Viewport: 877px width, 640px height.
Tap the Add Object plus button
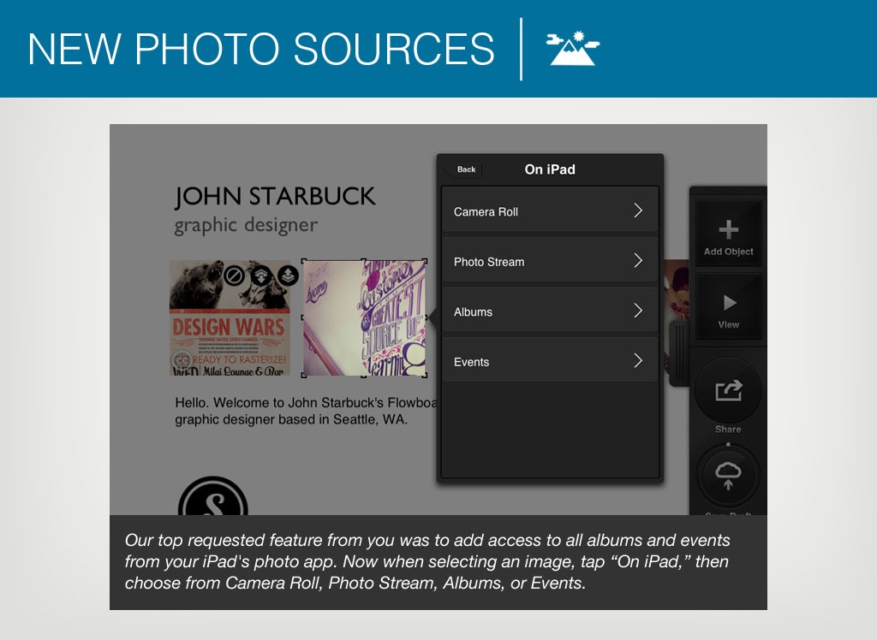728,233
